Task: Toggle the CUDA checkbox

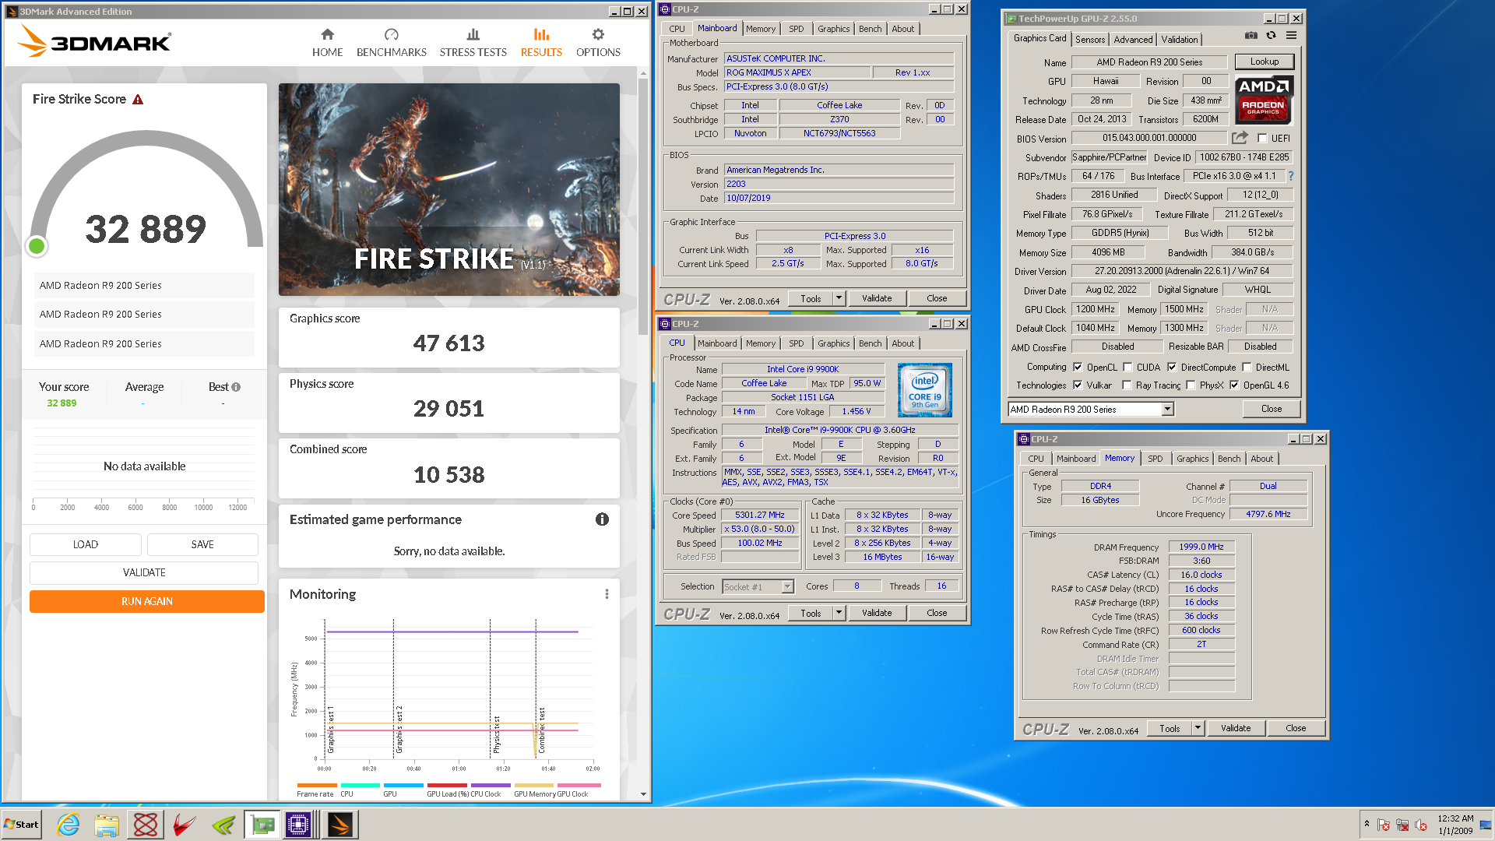Action: pos(1127,368)
